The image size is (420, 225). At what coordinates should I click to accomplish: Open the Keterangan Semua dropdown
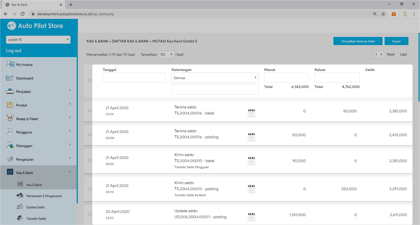215,78
